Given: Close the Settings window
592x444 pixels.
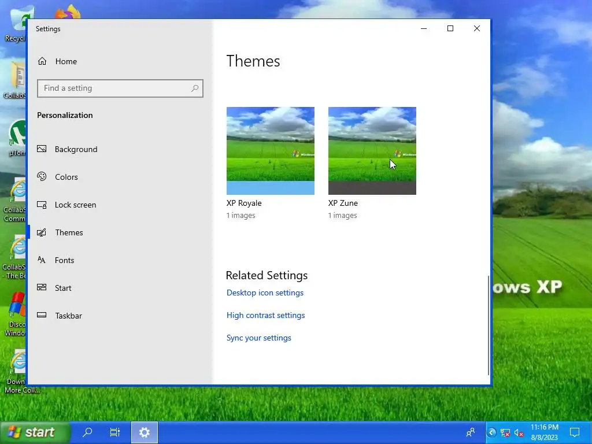Looking at the screenshot, I should pos(477,29).
